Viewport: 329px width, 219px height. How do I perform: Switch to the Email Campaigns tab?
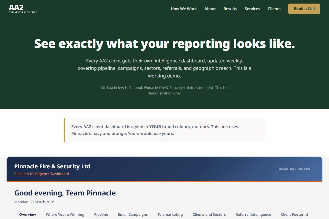click(133, 214)
